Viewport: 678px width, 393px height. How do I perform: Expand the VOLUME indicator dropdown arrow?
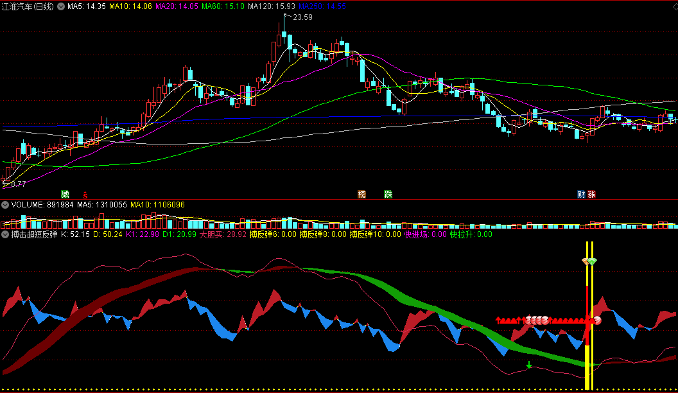(5, 205)
